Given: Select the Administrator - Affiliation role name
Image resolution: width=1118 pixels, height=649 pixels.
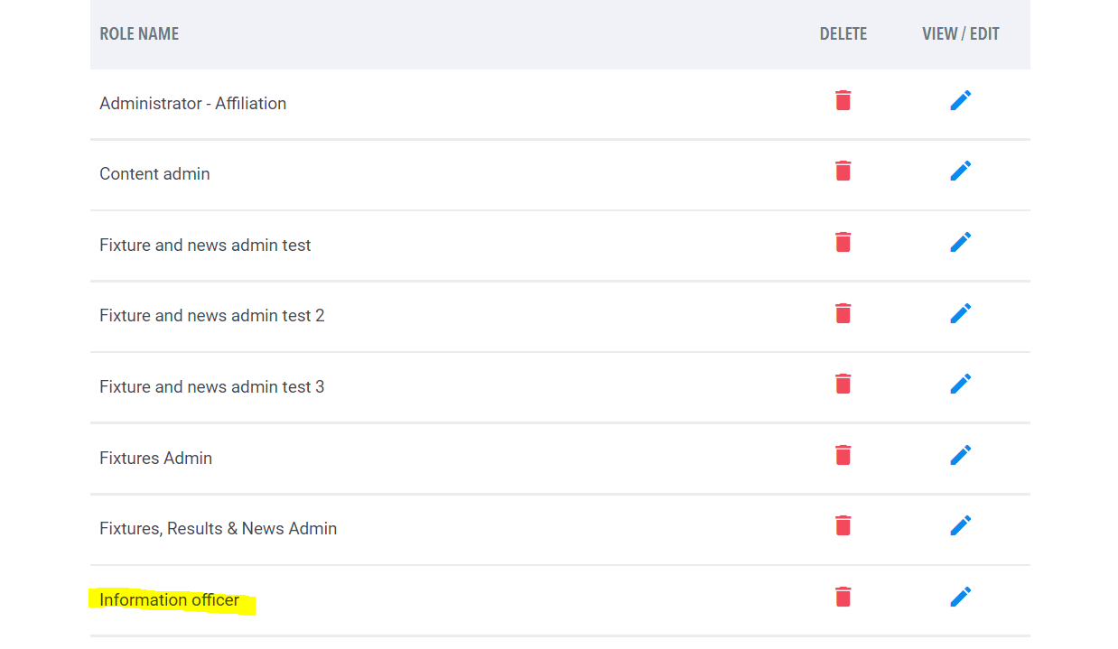Looking at the screenshot, I should [193, 104].
